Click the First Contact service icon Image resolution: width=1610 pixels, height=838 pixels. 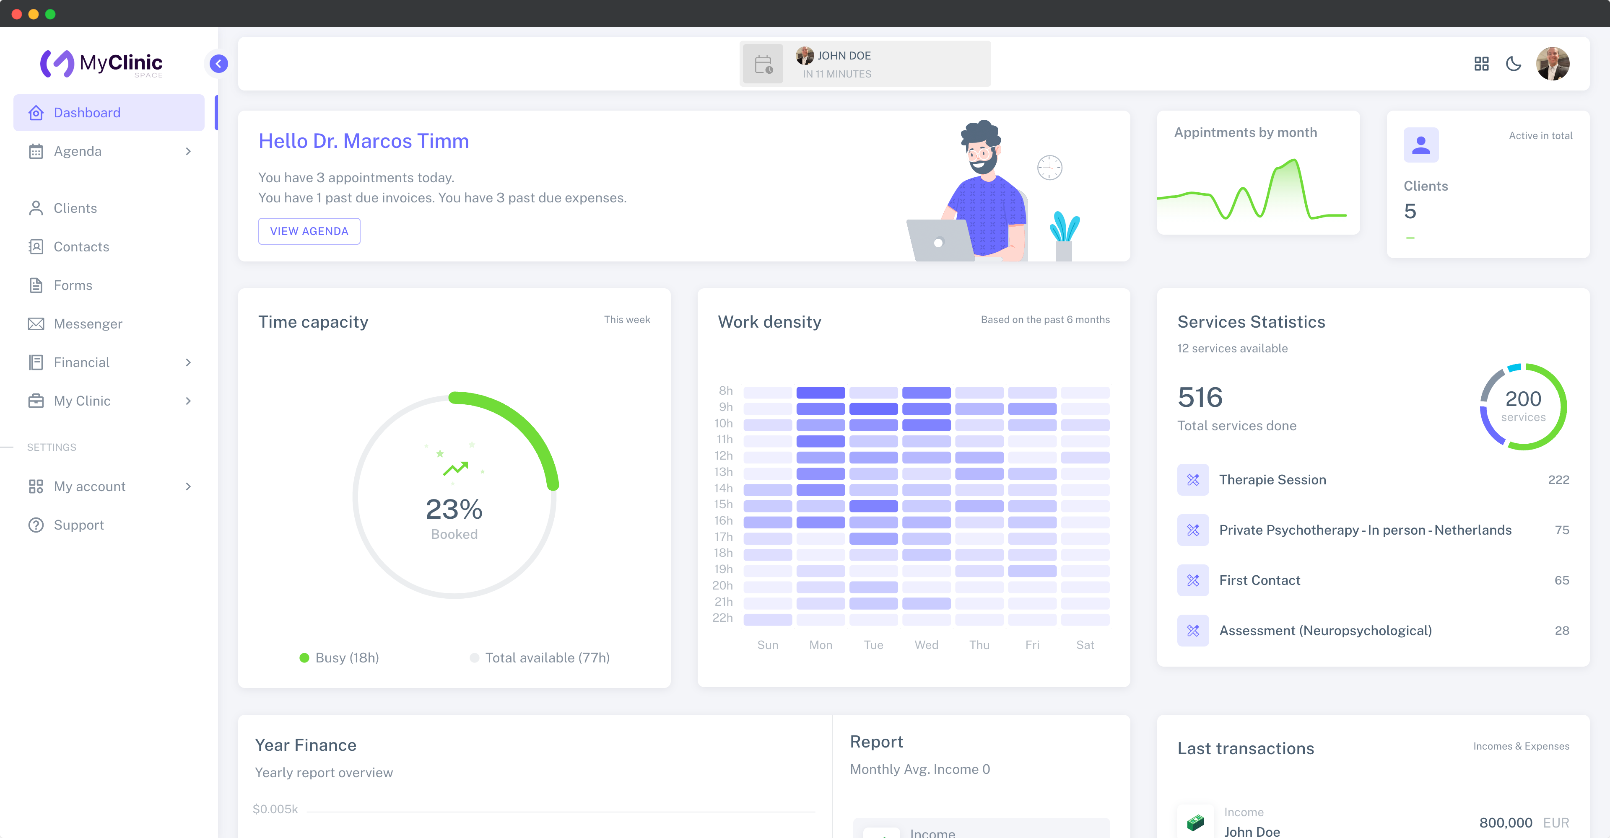pos(1192,580)
